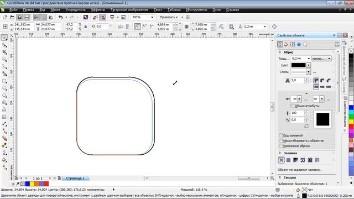Open the zoom level 300% dropdown
Screen dimensions: 354x199
click(152, 17)
